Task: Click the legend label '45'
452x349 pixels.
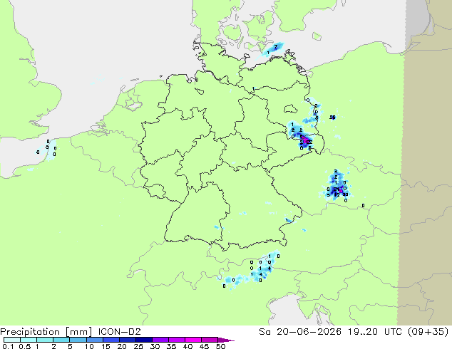Action: (x=204, y=346)
